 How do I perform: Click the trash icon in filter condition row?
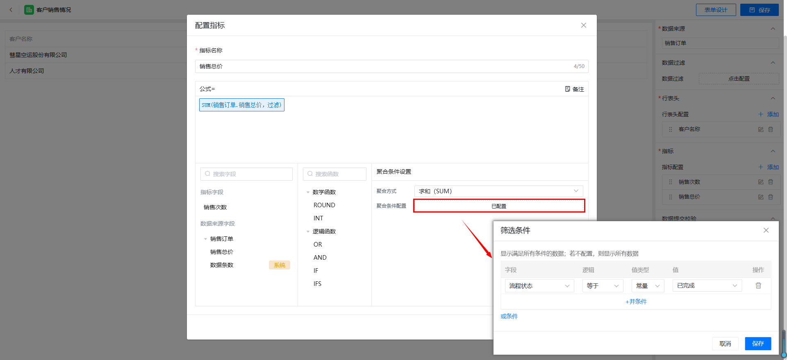coord(758,285)
